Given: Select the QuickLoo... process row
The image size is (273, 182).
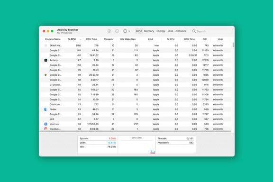Looking at the screenshot, I should coord(136,104).
